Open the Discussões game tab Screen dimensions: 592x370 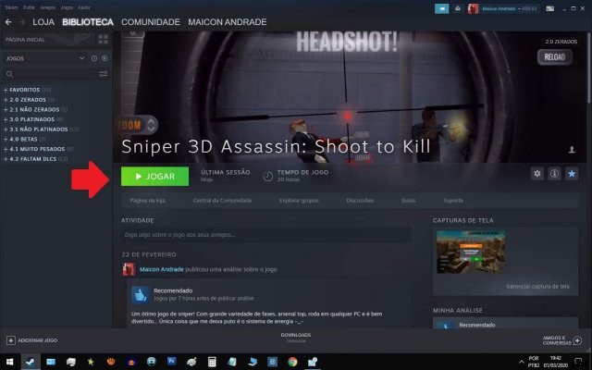[x=360, y=200]
